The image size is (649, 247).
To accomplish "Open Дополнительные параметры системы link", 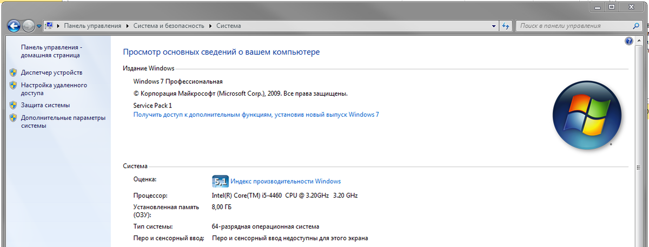I will 63,122.
